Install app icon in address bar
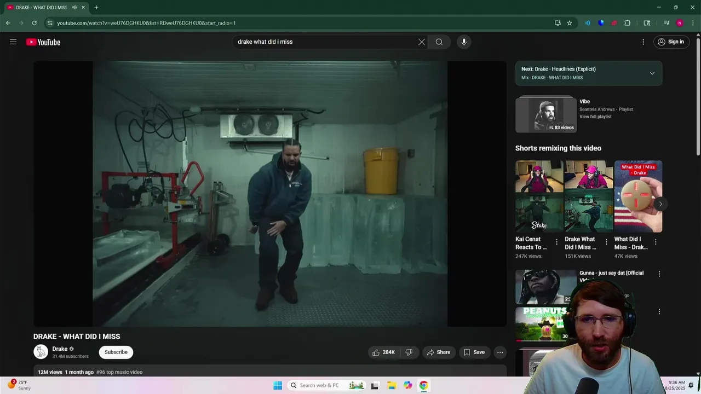The height and width of the screenshot is (394, 701). [x=558, y=23]
